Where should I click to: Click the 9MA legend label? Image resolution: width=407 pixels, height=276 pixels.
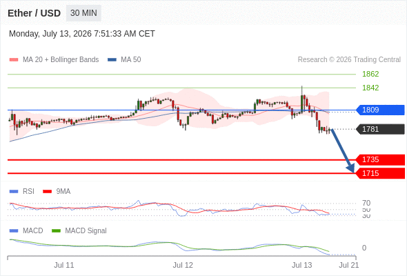(x=63, y=192)
